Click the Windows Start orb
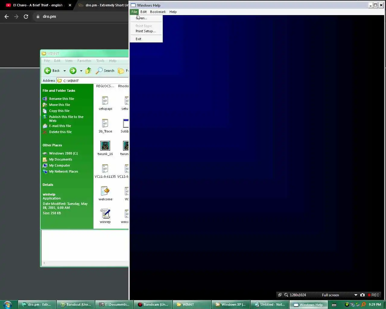 (x=8, y=304)
